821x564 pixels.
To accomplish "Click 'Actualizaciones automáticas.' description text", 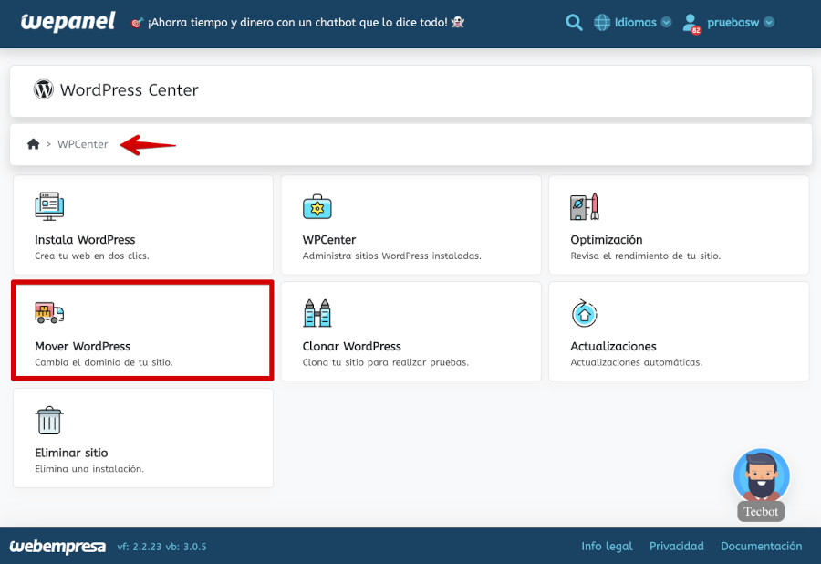I will click(x=636, y=362).
